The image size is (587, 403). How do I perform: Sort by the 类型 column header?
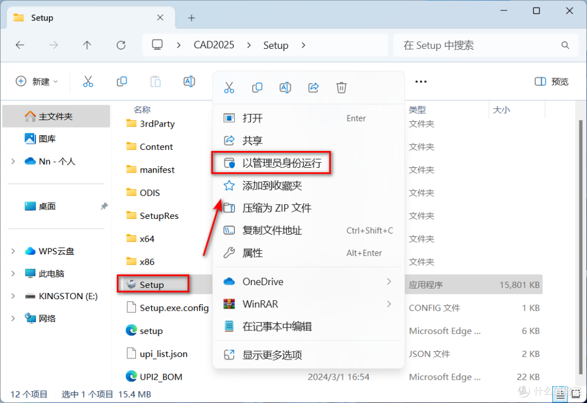[x=417, y=110]
